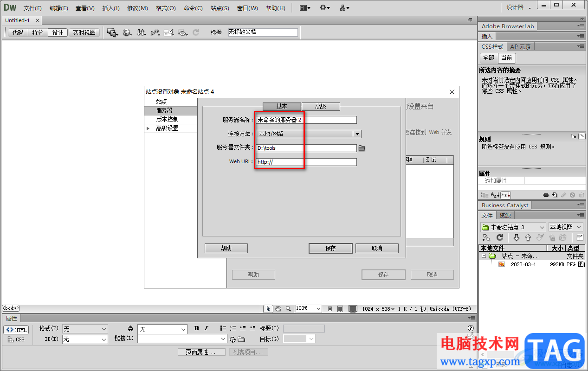The width and height of the screenshot is (588, 371).
Task: Open the ID dropdown in Properties
Action: (x=85, y=339)
